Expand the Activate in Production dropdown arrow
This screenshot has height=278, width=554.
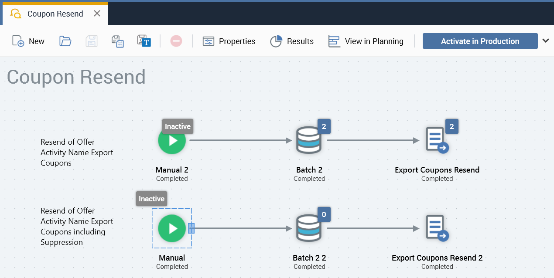545,41
